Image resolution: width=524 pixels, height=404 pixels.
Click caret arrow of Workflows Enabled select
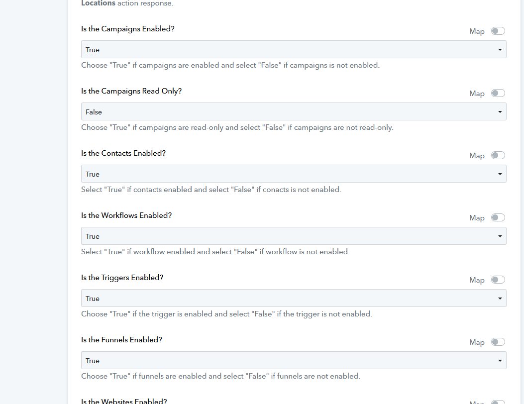click(500, 236)
